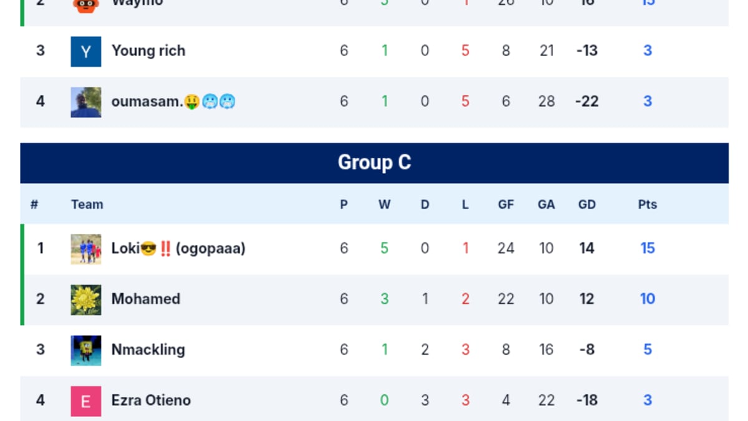Open oumasam player avatar photo
This screenshot has width=748, height=421.
tap(86, 102)
